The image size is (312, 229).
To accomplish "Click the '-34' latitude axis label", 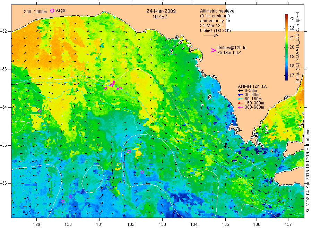I will pyautogui.click(x=3, y=107).
